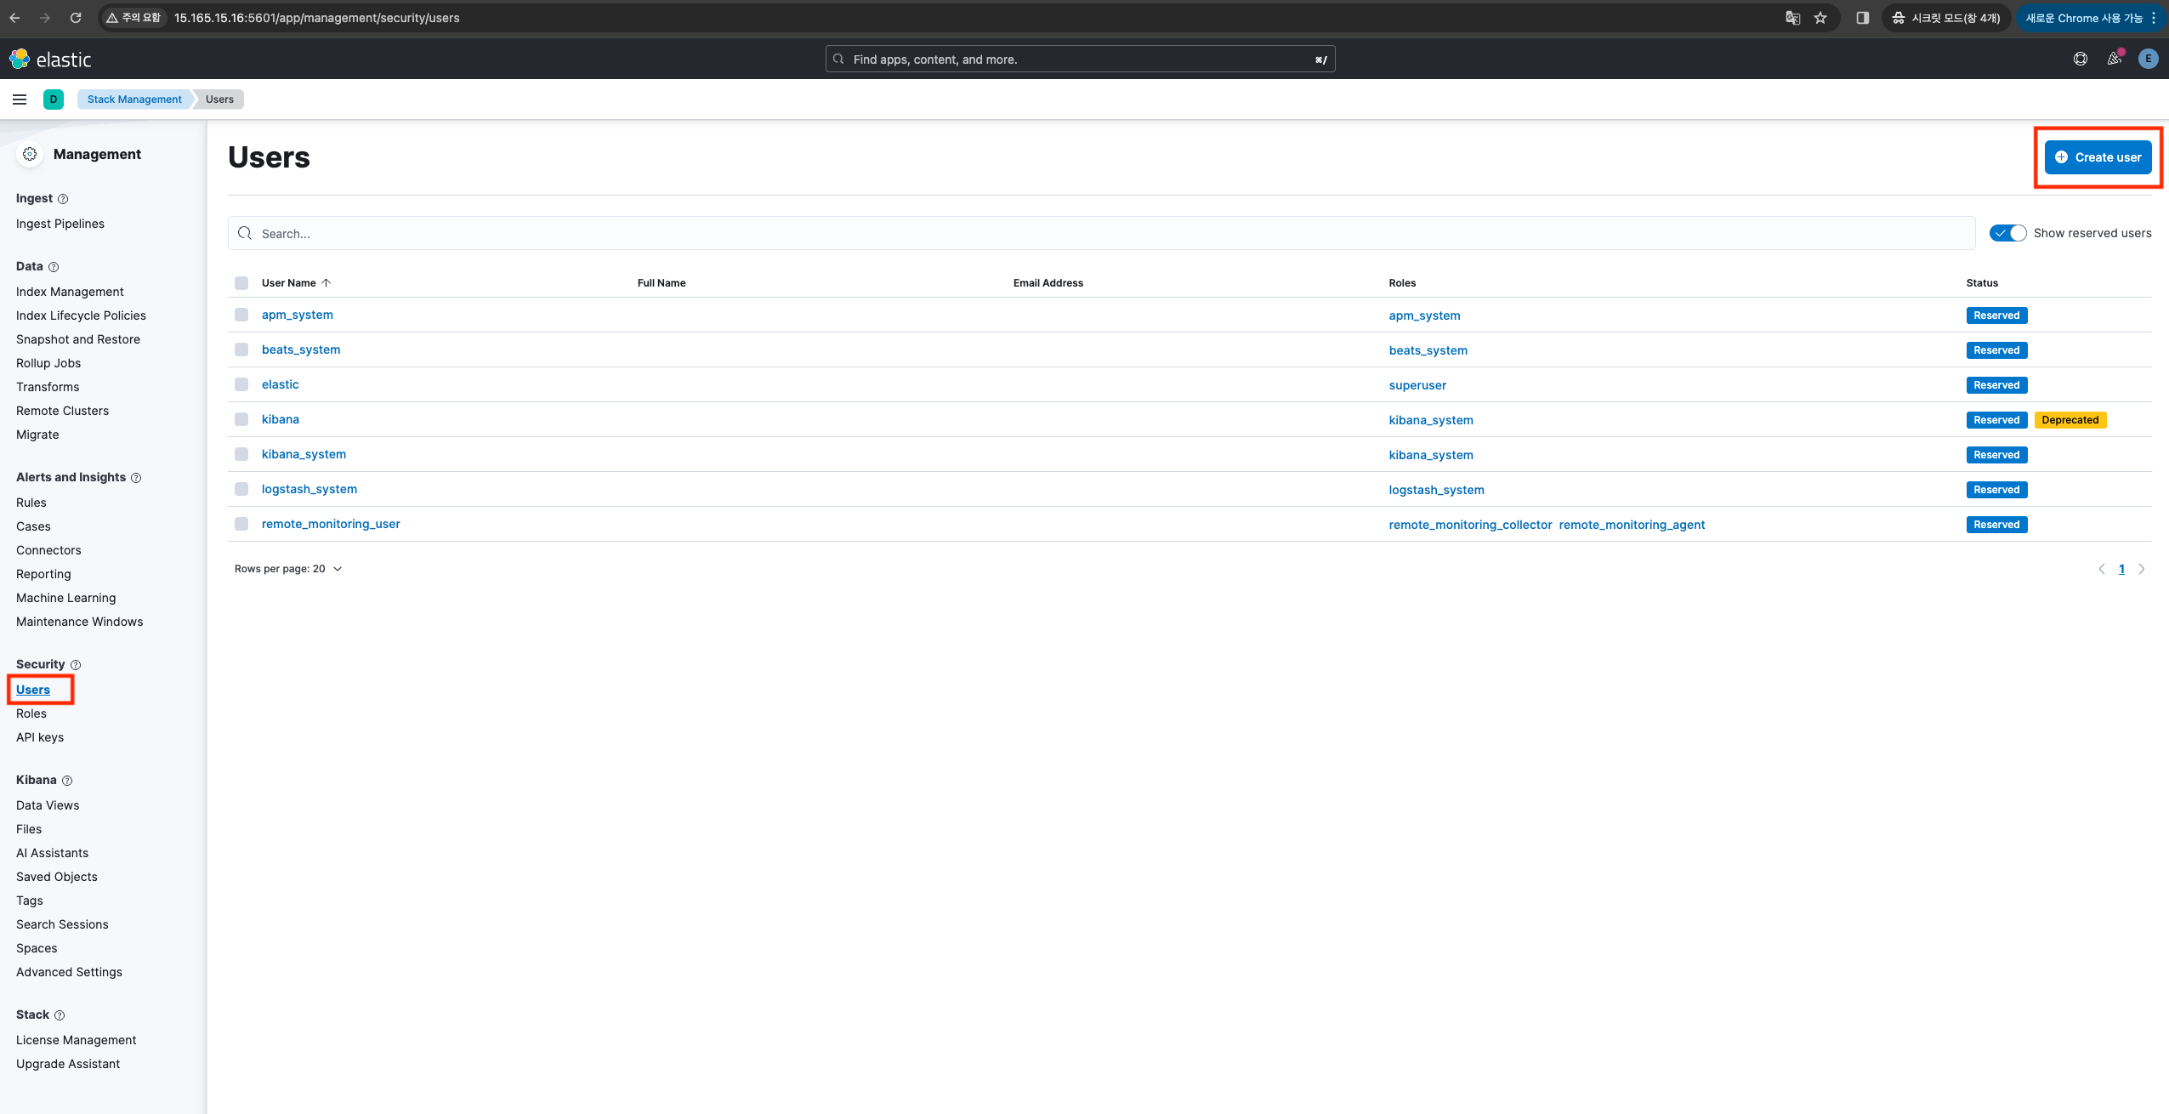
Task: Open the user avatar E menu
Action: pos(2148,59)
